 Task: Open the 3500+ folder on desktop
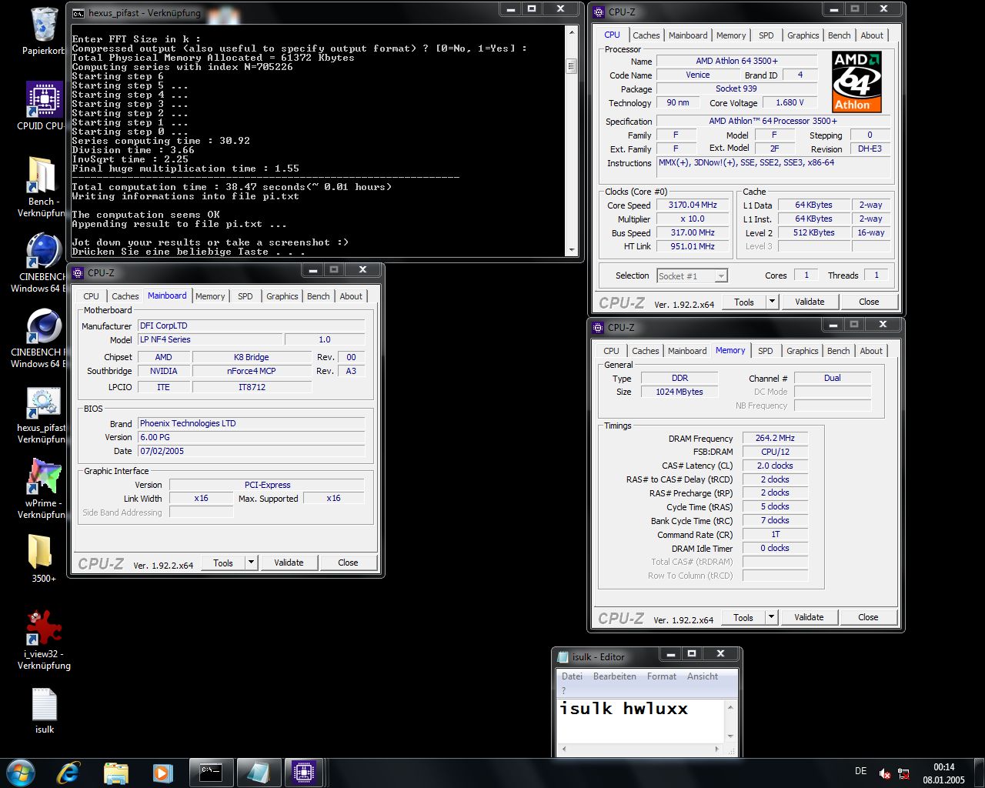pos(42,552)
